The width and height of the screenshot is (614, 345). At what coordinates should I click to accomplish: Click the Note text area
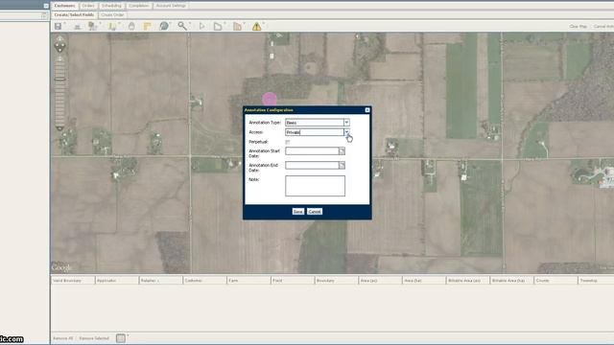pyautogui.click(x=316, y=186)
